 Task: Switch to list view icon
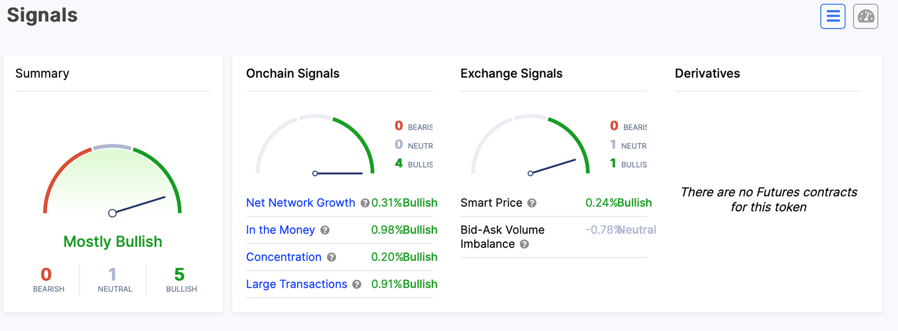pyautogui.click(x=833, y=16)
